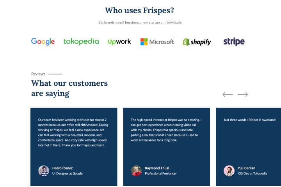The width and height of the screenshot is (281, 187).
Task: Click 'What our customers are saying' heading
Action: pos(69,88)
